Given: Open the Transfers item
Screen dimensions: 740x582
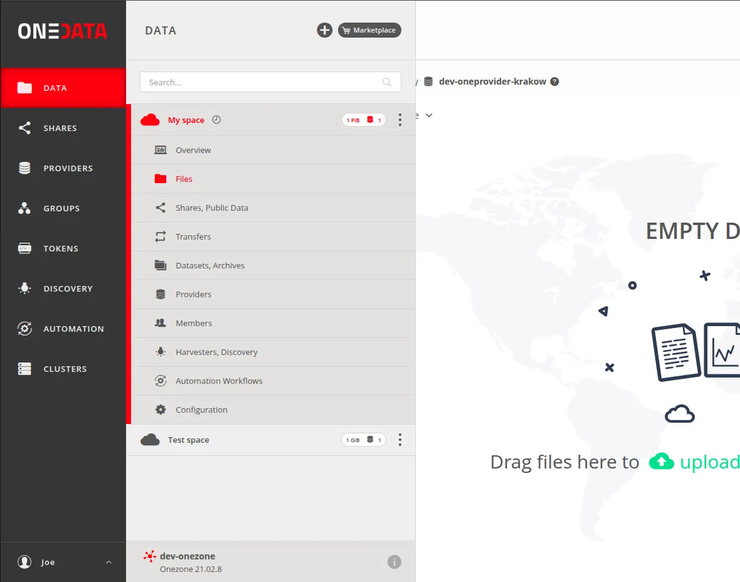Looking at the screenshot, I should tap(273, 236).
